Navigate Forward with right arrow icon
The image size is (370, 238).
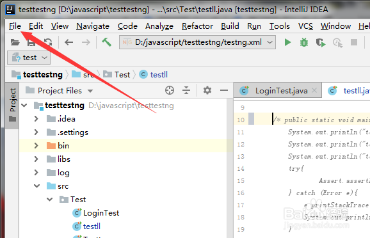tap(86, 42)
